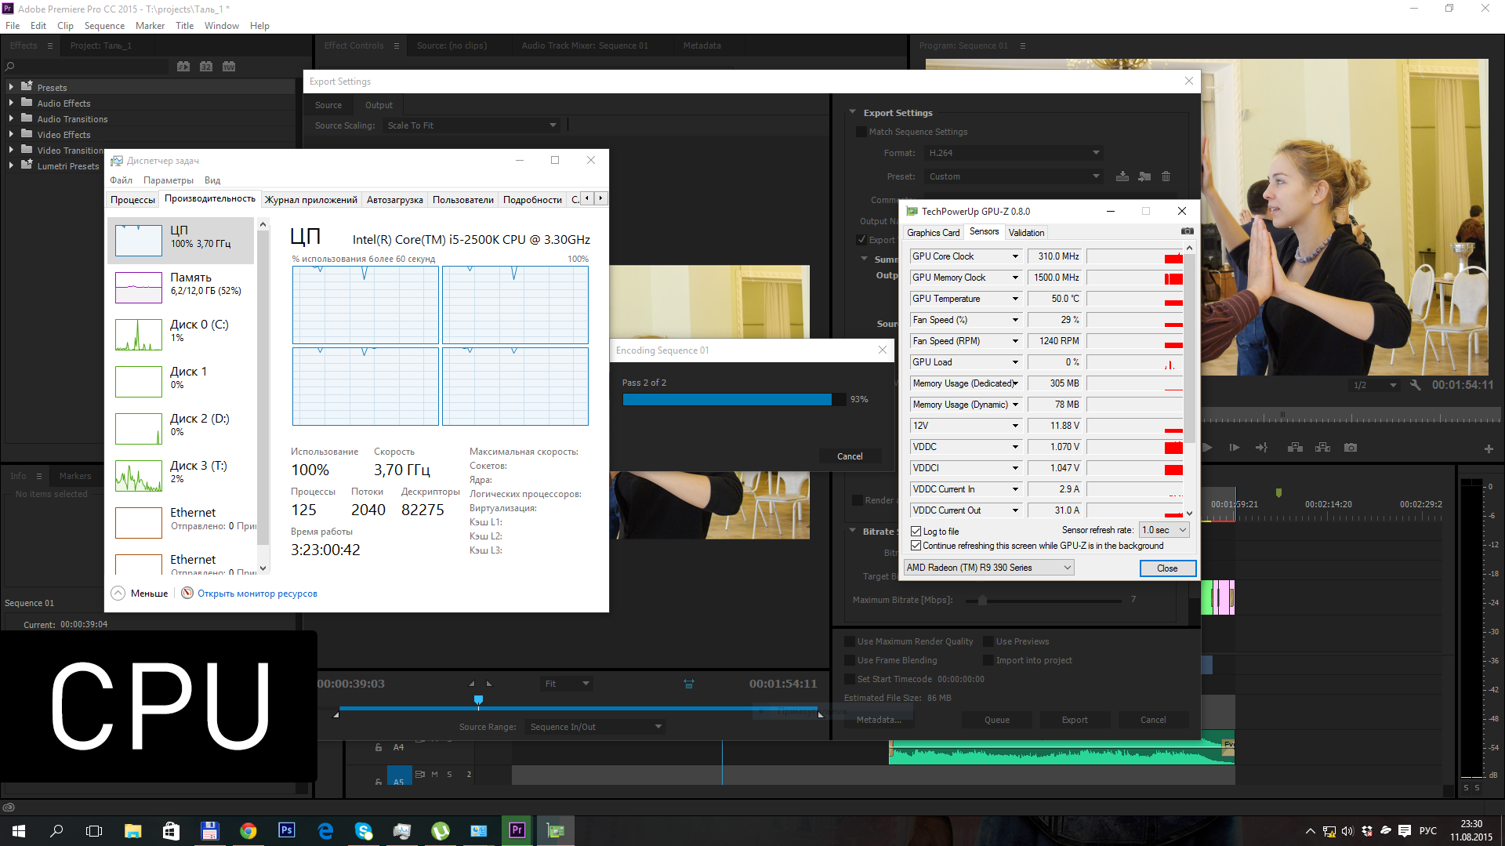Image resolution: width=1505 pixels, height=846 pixels.
Task: Open the Sequence menu
Action: click(104, 26)
